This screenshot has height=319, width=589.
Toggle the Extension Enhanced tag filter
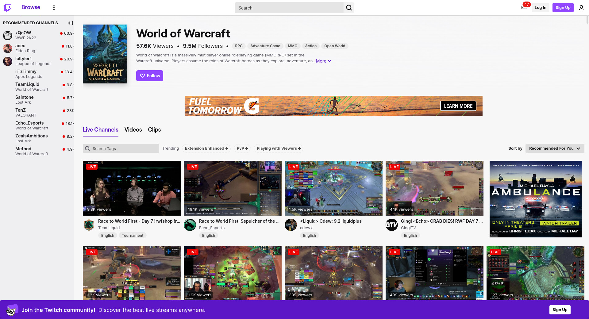206,148
